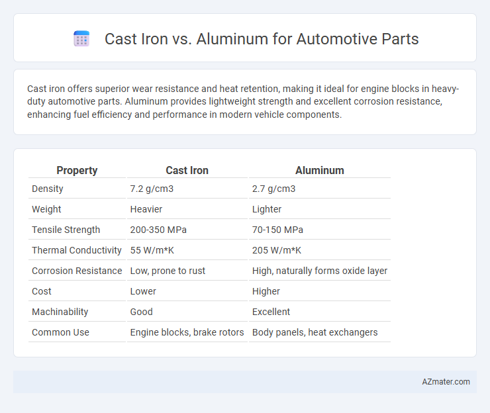The width and height of the screenshot is (490, 413).
Task: Click the summary paragraph about cast iron
Action: [x=243, y=101]
